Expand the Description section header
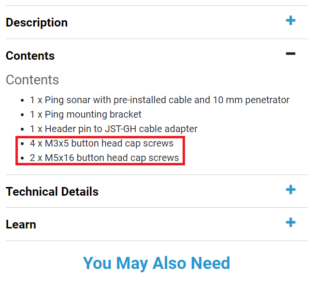The width and height of the screenshot is (314, 281). 37,23
